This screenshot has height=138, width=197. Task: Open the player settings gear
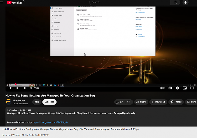177,88
